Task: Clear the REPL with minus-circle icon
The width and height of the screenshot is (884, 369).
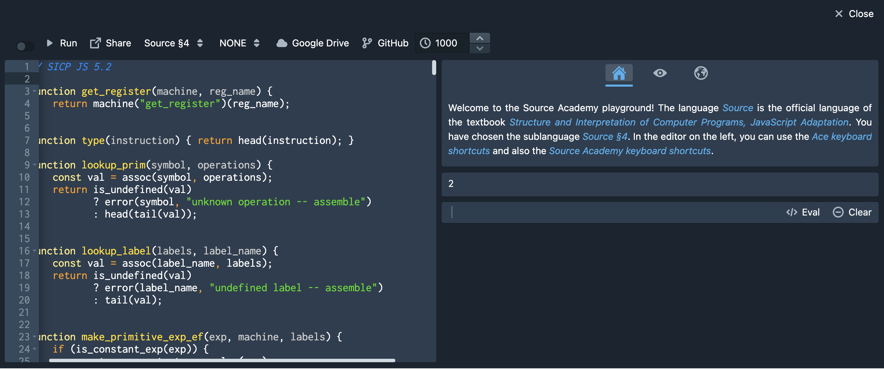Action: click(838, 212)
